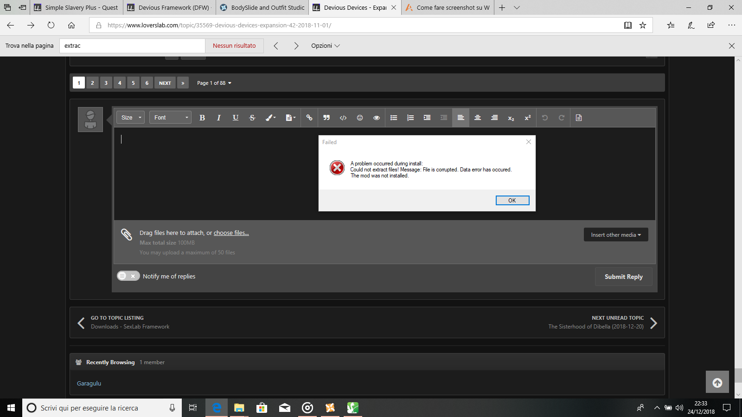
Task: Click the browser address bar
Action: tap(355, 25)
